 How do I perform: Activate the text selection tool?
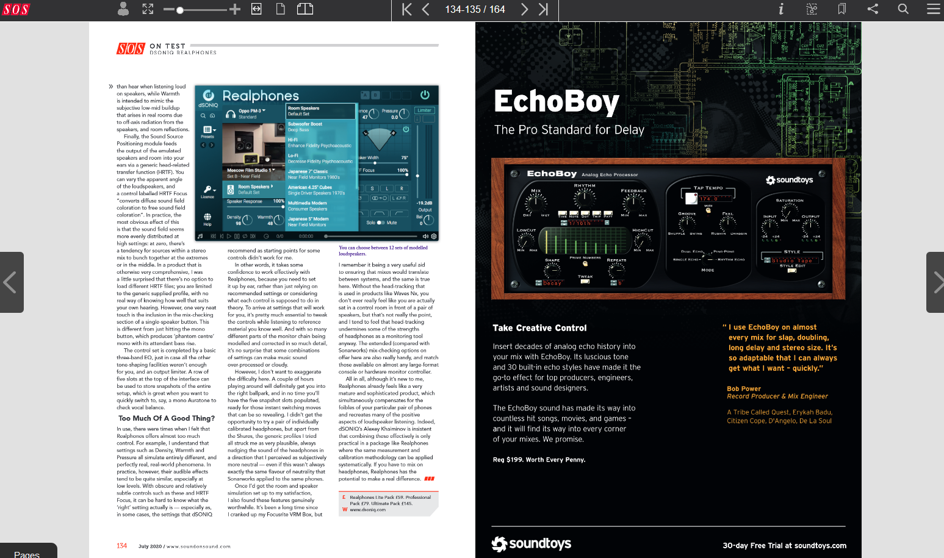pos(812,9)
